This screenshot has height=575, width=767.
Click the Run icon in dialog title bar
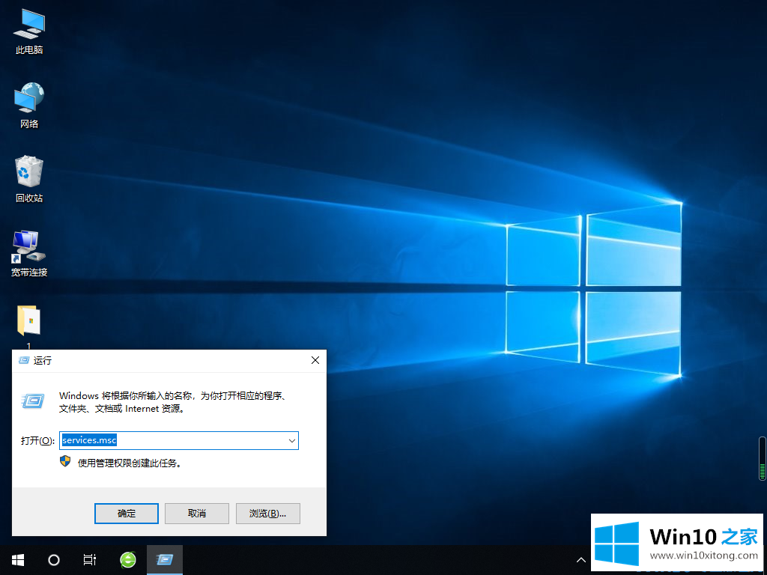pyautogui.click(x=23, y=360)
